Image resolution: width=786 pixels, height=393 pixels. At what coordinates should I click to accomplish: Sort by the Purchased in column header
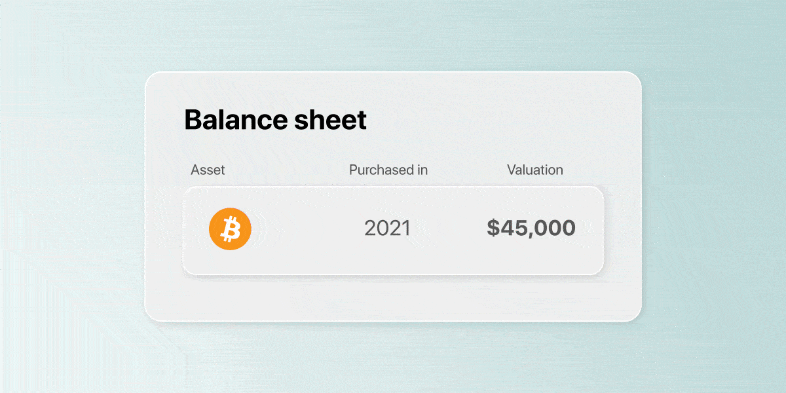(x=388, y=170)
